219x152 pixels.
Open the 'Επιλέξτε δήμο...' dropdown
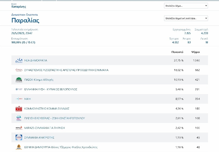pyautogui.click(x=186, y=6)
